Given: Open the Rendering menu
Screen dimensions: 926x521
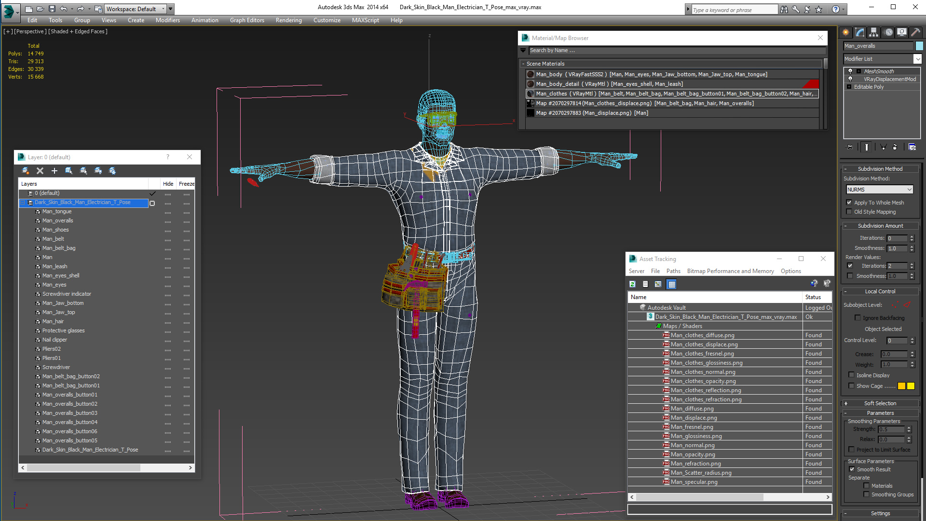Looking at the screenshot, I should click(x=288, y=20).
